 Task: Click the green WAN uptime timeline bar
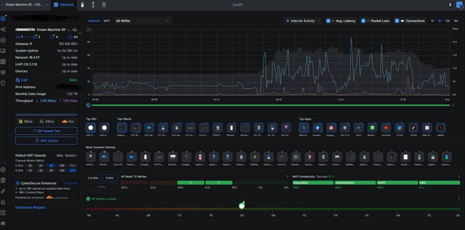[x=271, y=105]
